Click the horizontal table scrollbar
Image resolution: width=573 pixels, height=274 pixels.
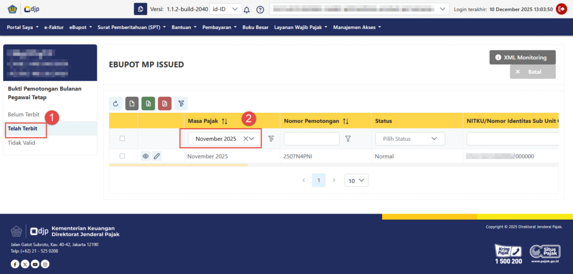[x=179, y=165]
